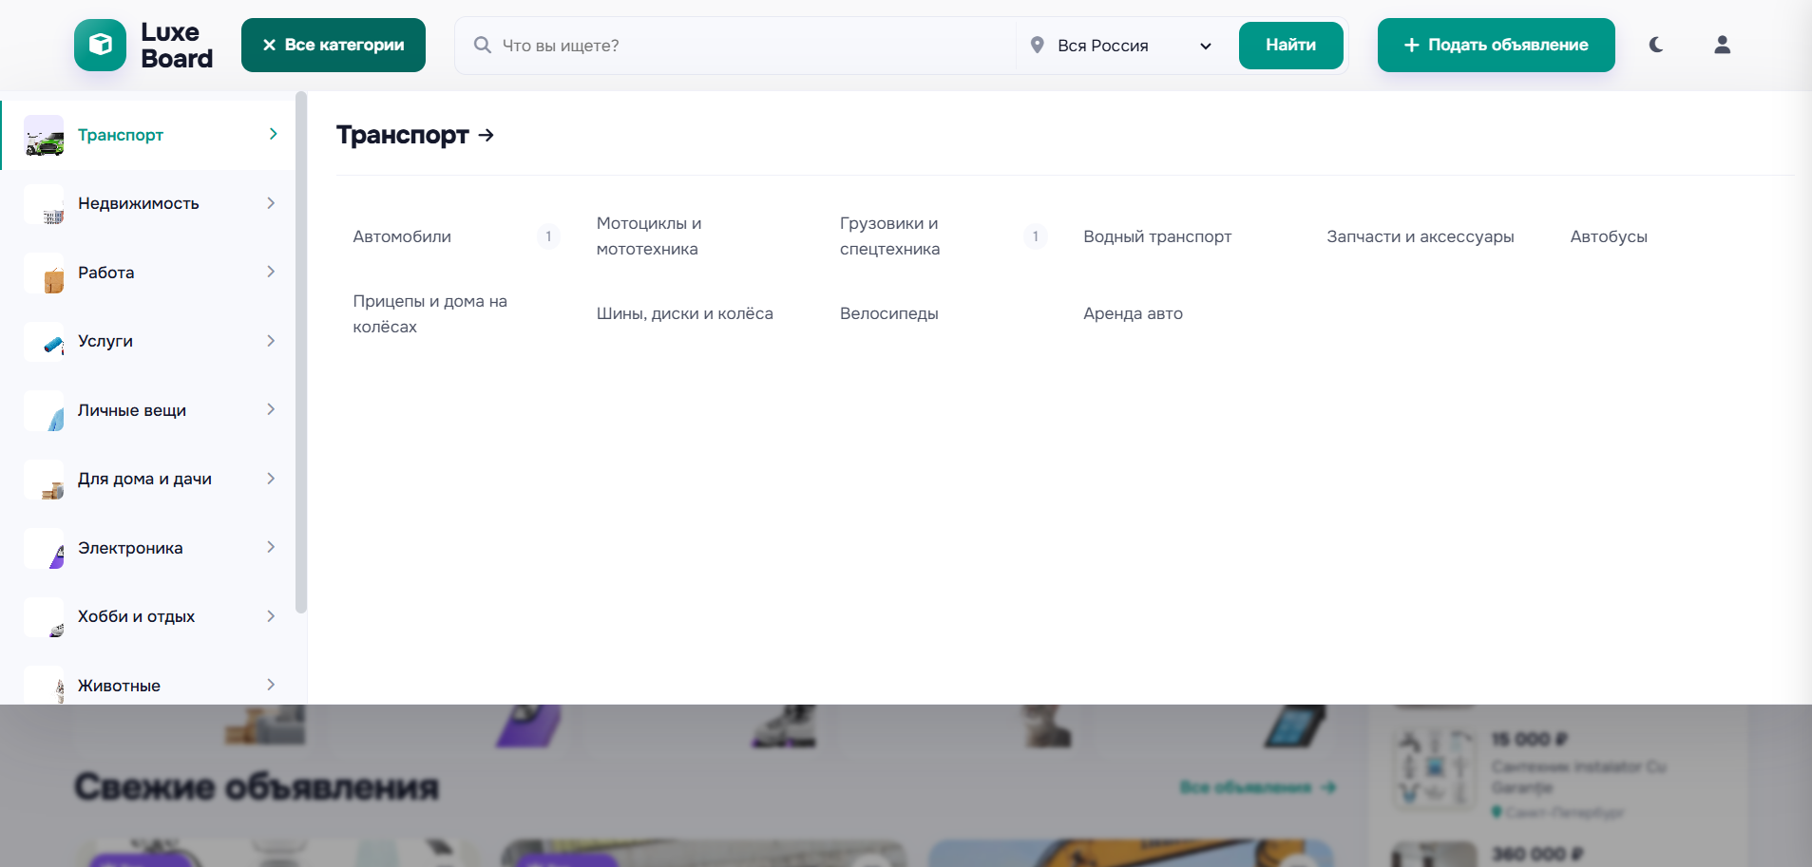Click the Личные вещи category thumbnail icon
Viewport: 1812px width, 867px height.
click(x=44, y=410)
